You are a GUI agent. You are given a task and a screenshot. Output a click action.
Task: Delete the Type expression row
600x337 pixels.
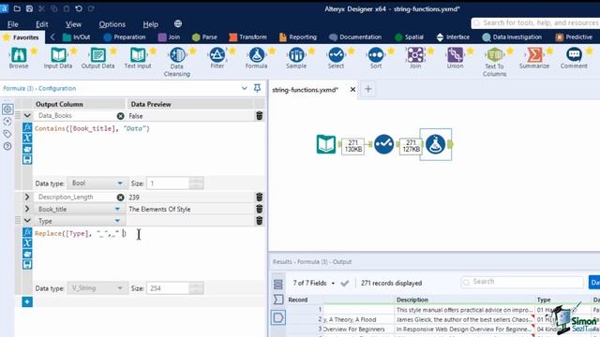coord(259,221)
